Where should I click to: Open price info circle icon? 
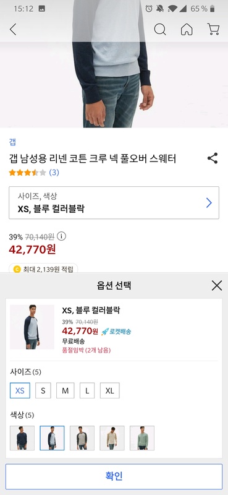[62, 236]
